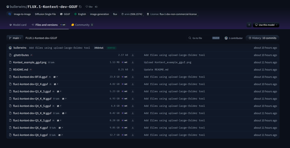The height and width of the screenshot is (148, 290).
Task: Download flux1-kontext-dev-Q2_K.gguf via download icon
Action: coord(133,84)
